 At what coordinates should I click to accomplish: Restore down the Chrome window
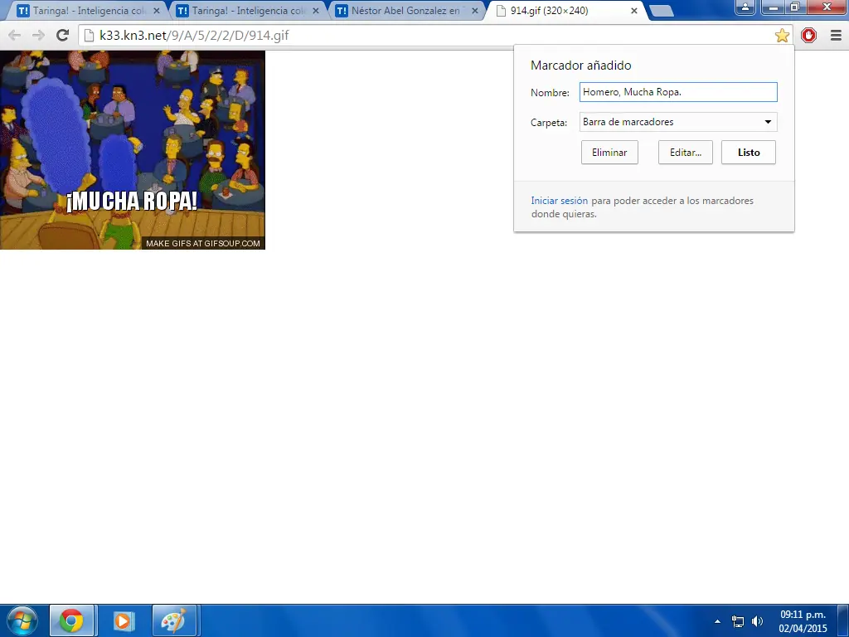tap(795, 7)
